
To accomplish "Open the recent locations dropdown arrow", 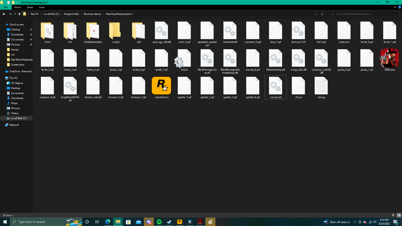I will click(x=15, y=14).
